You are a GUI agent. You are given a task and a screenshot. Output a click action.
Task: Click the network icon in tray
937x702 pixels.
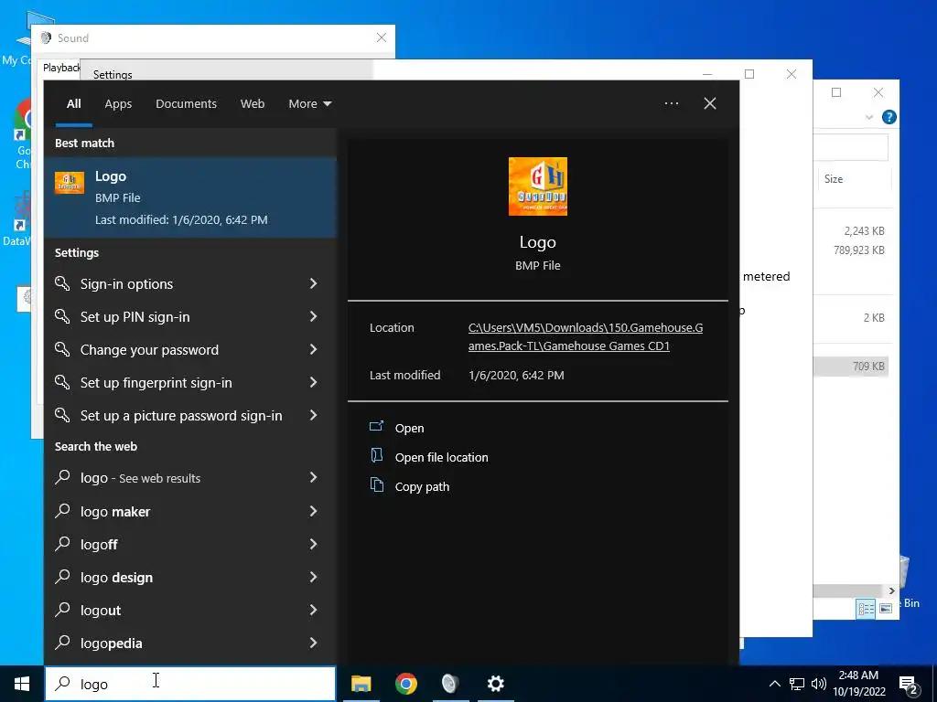[x=797, y=684]
